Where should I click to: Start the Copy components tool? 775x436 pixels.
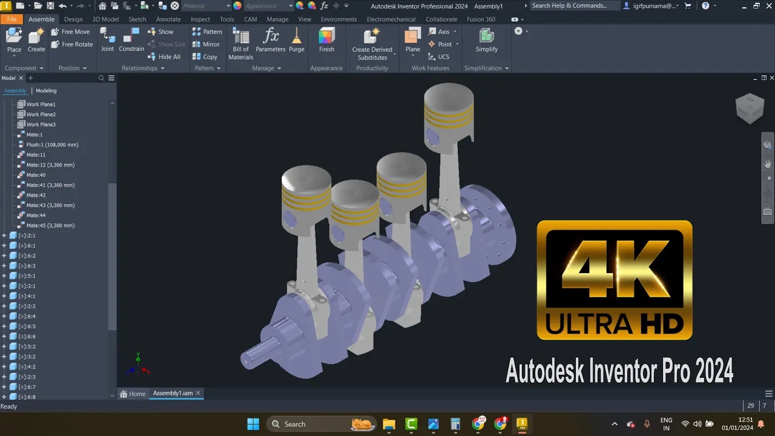[205, 57]
